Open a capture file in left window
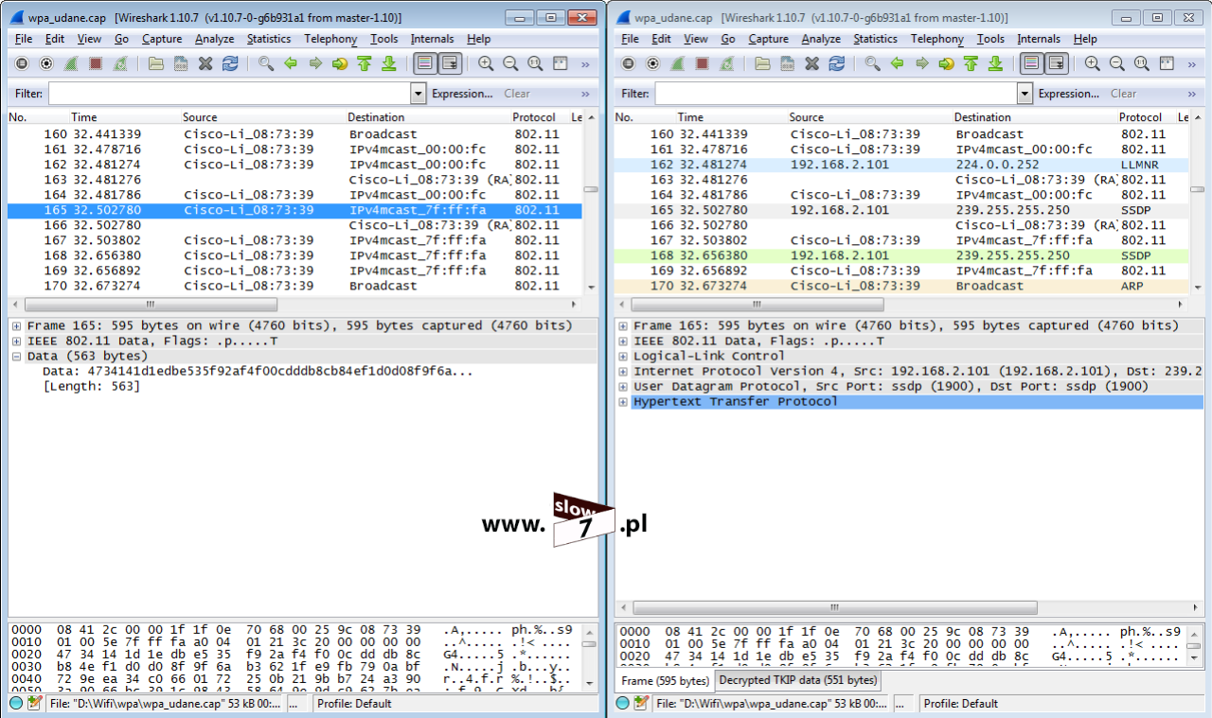 [156, 63]
